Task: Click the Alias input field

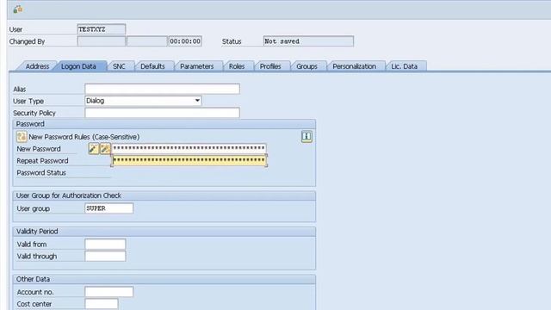Action: (x=163, y=89)
